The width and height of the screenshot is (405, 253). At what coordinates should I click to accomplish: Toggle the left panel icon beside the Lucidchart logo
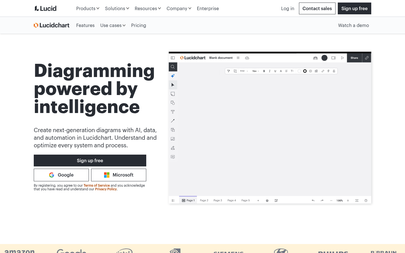coord(173,58)
